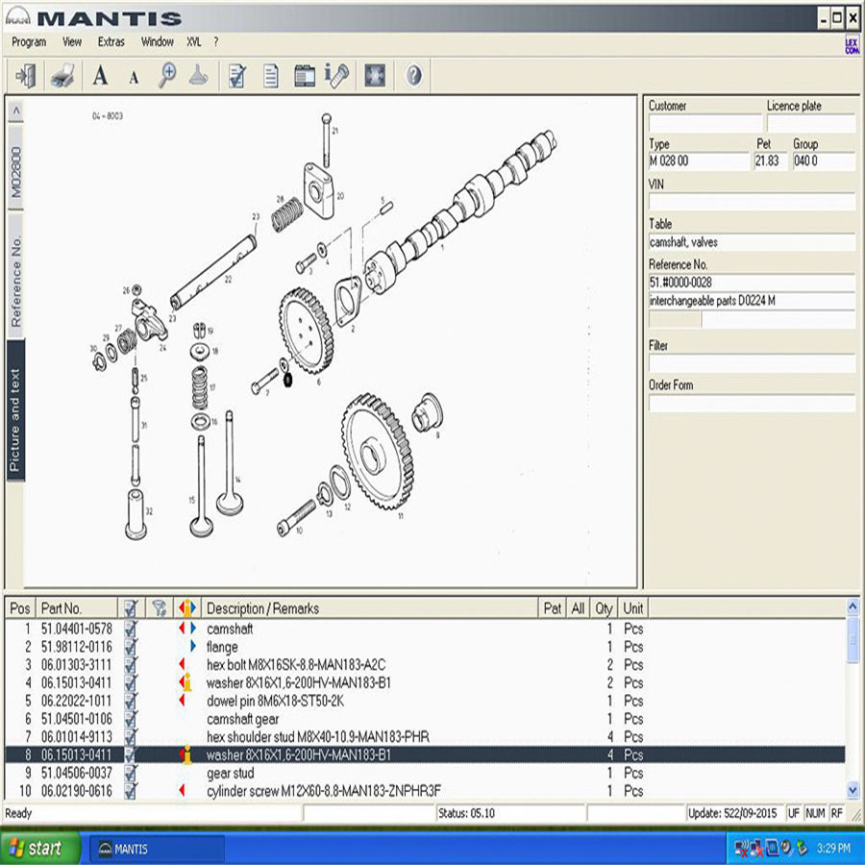Open the Window menu
This screenshot has width=865, height=865.
click(x=158, y=42)
